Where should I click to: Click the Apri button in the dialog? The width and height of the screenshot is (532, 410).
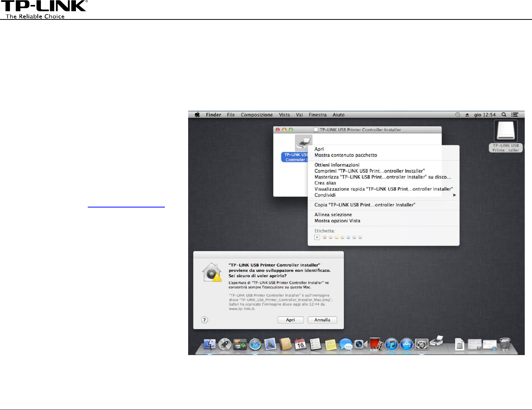click(x=290, y=320)
